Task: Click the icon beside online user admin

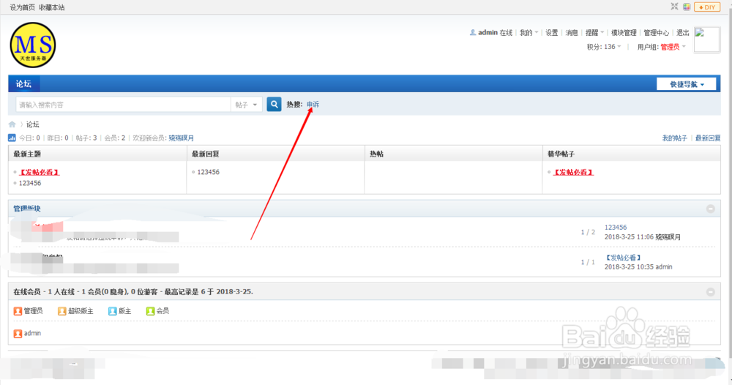Action: pyautogui.click(x=18, y=334)
